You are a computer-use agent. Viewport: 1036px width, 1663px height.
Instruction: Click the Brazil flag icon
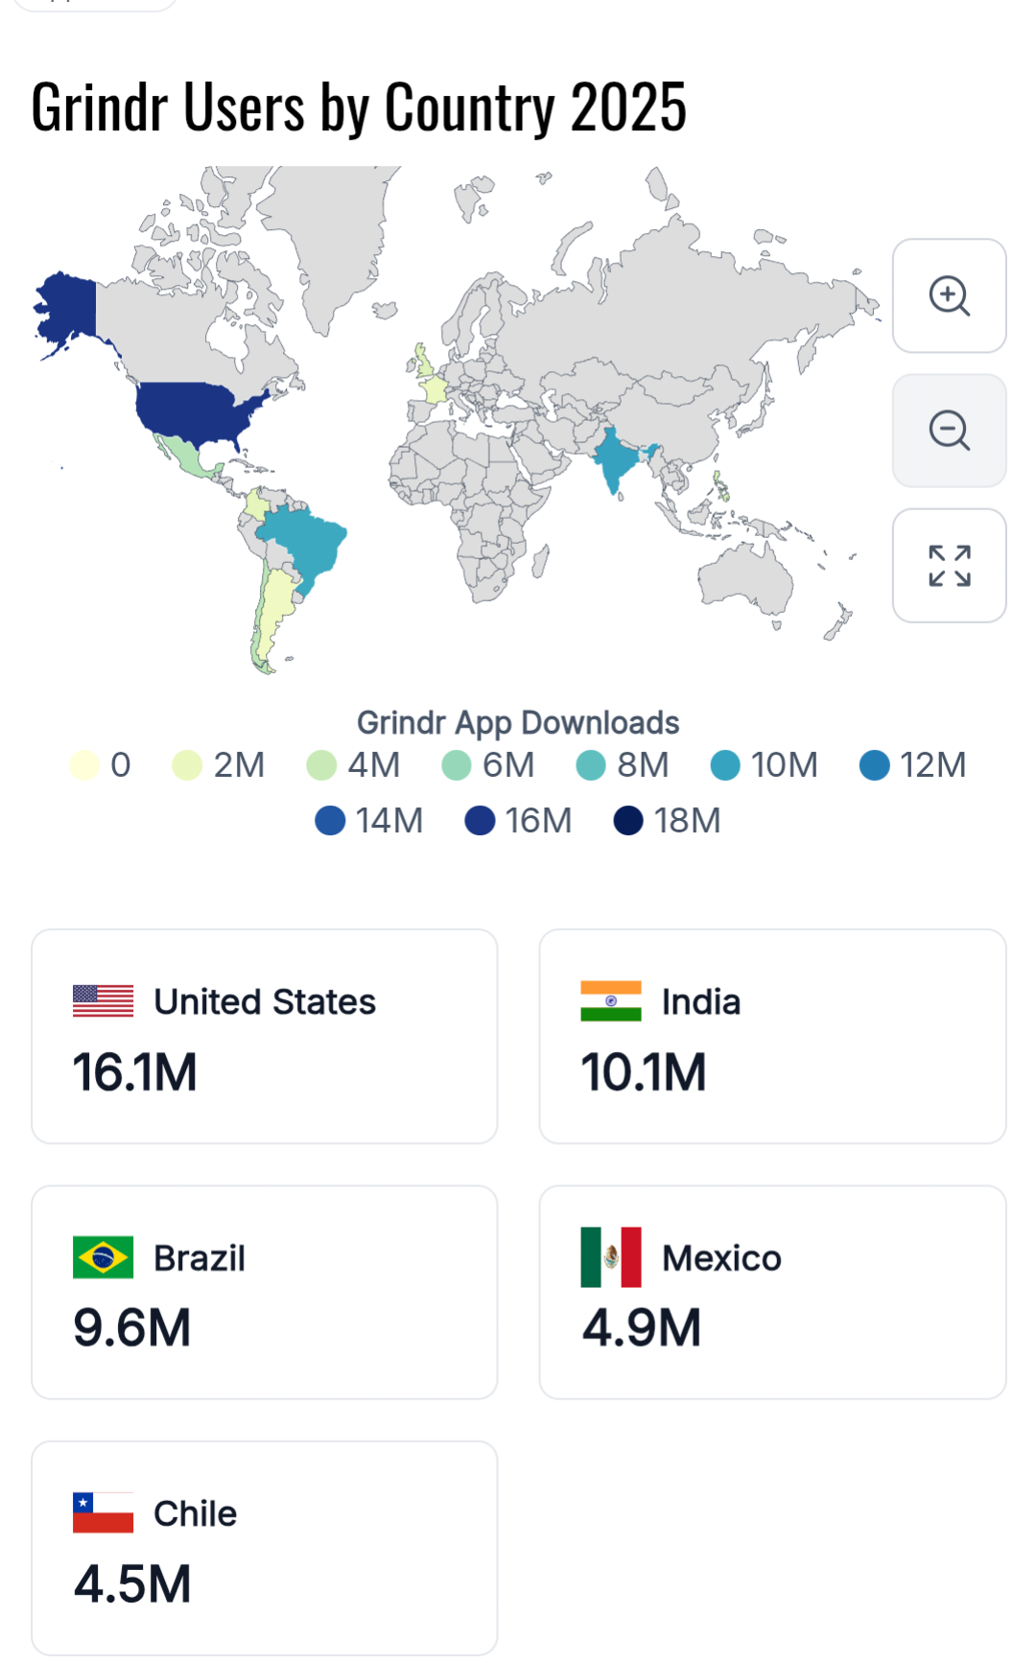(103, 1257)
